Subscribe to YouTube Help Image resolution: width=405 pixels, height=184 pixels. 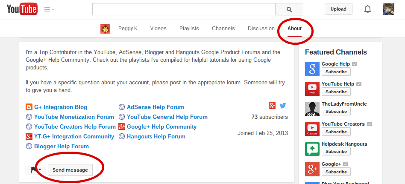tap(336, 92)
